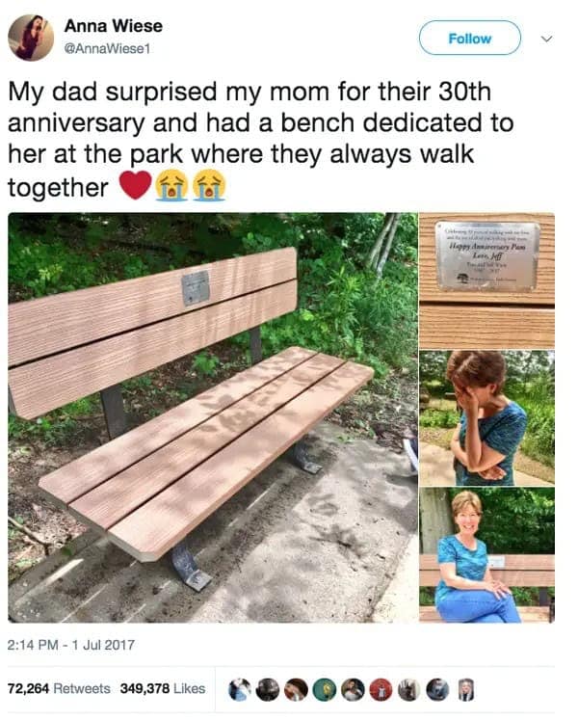Click the @AnnaWiese1 handle
The image size is (578, 720).
tap(109, 46)
